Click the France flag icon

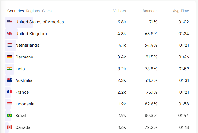pyautogui.click(x=10, y=92)
